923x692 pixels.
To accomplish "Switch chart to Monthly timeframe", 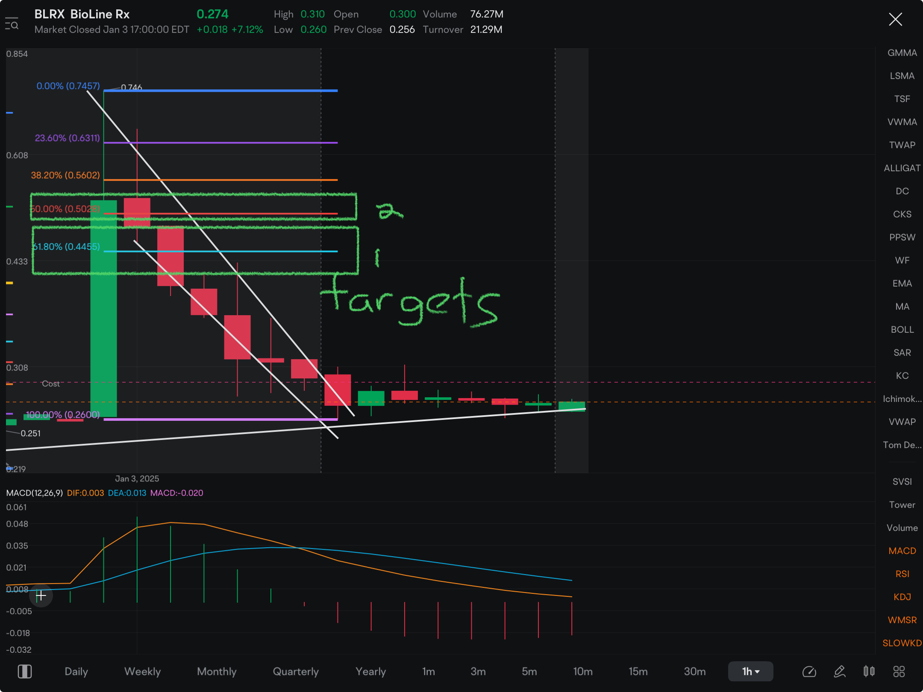I will point(217,671).
